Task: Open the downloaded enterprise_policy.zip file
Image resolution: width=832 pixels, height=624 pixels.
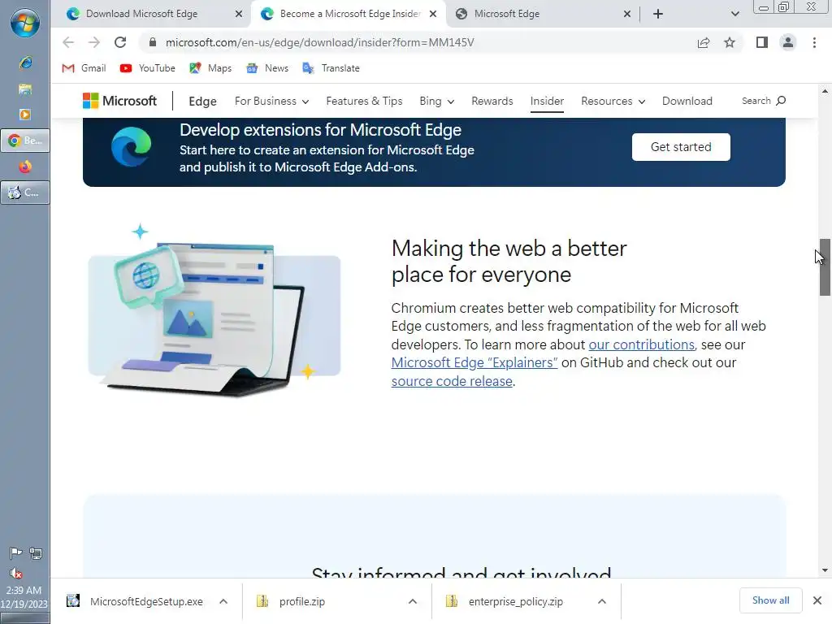Action: pos(515,601)
